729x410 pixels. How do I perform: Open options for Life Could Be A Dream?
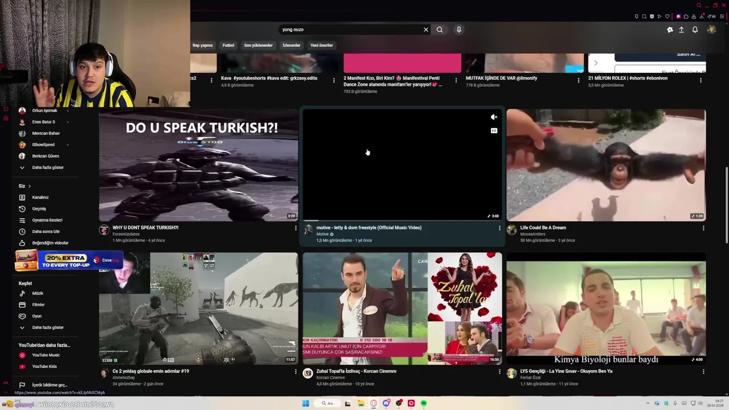point(703,228)
